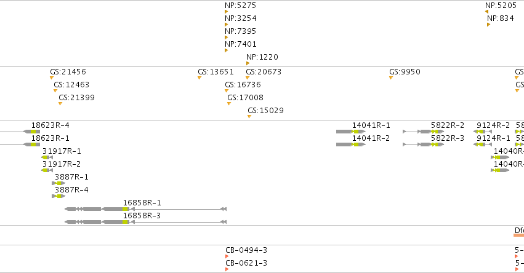The height and width of the screenshot is (273, 524).
Task: Click the CB-0621-3 red marker triangle
Action: click(x=227, y=270)
